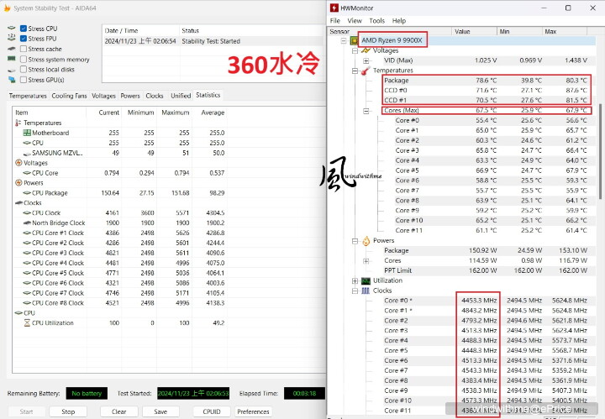Click the Preferences button
Viewport: 605px width, 419px height.
pos(253,411)
